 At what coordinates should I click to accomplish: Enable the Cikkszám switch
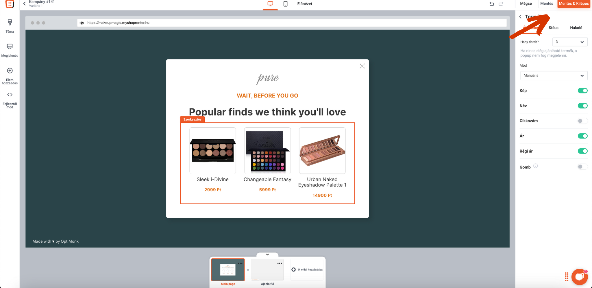582,121
